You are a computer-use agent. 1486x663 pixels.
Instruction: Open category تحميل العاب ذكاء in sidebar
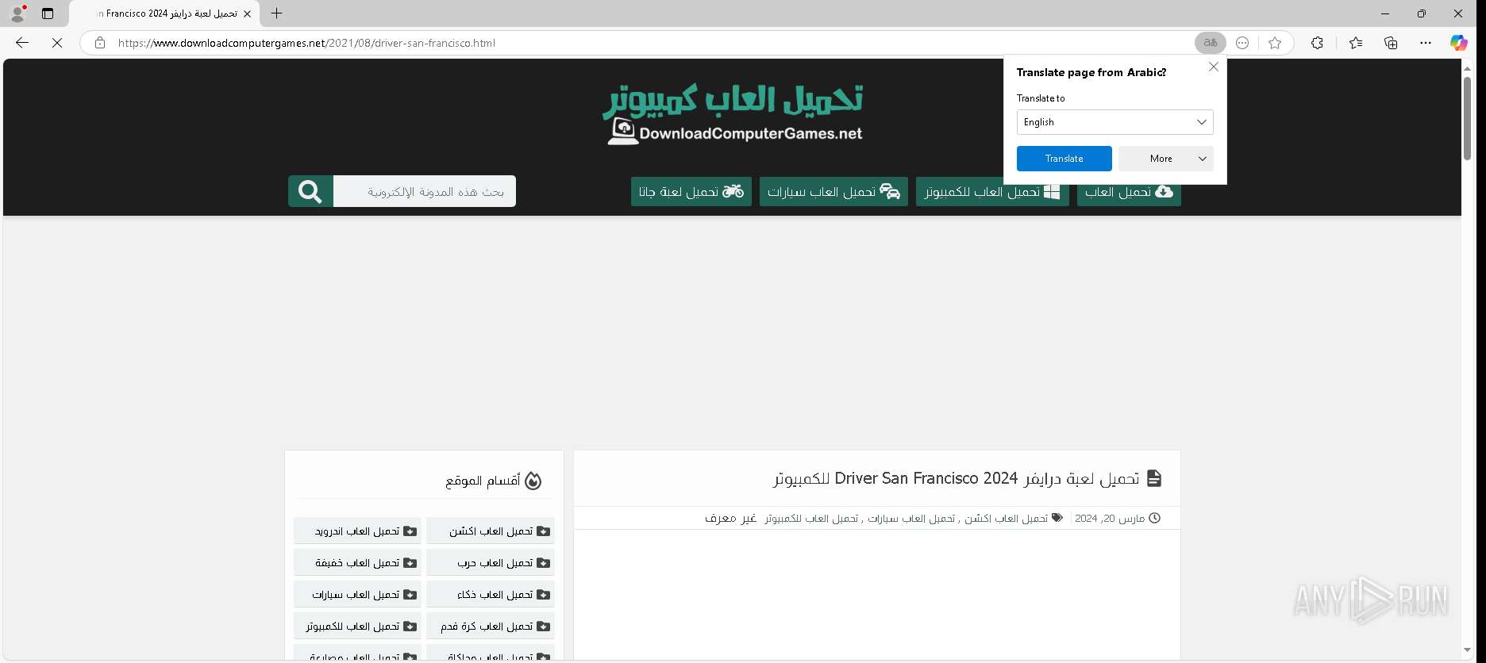[x=491, y=594]
